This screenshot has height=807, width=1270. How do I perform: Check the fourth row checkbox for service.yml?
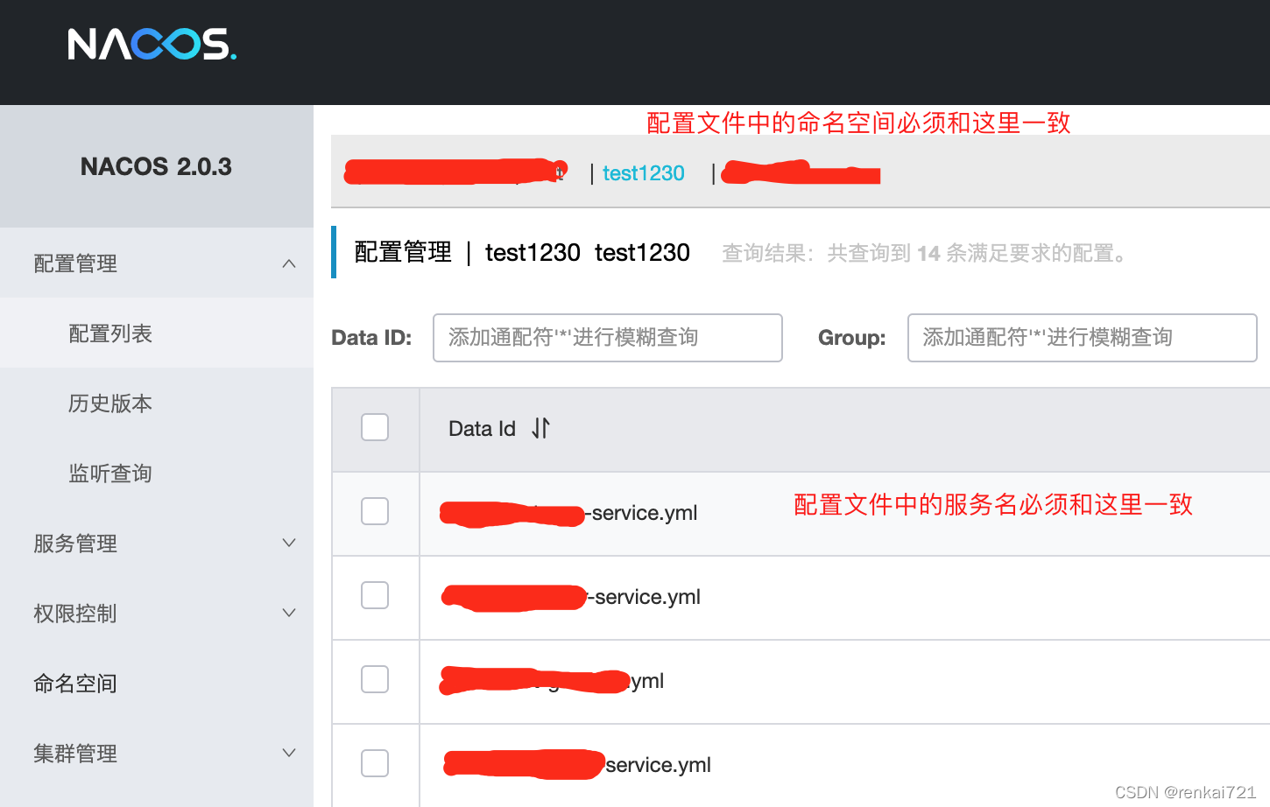[375, 763]
